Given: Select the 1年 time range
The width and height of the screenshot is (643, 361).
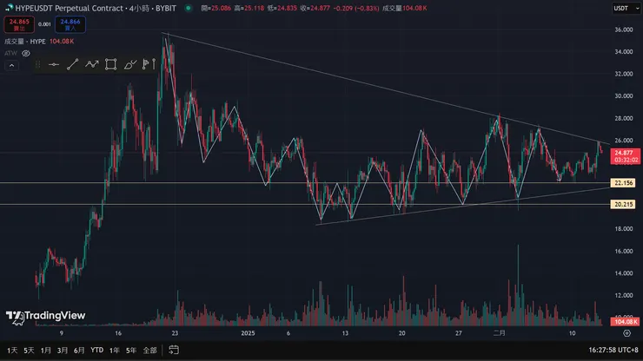Looking at the screenshot, I should tap(115, 351).
